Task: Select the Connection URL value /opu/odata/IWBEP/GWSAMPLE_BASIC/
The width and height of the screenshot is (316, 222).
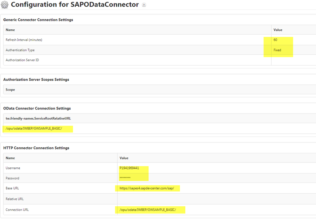Action: pos(148,210)
